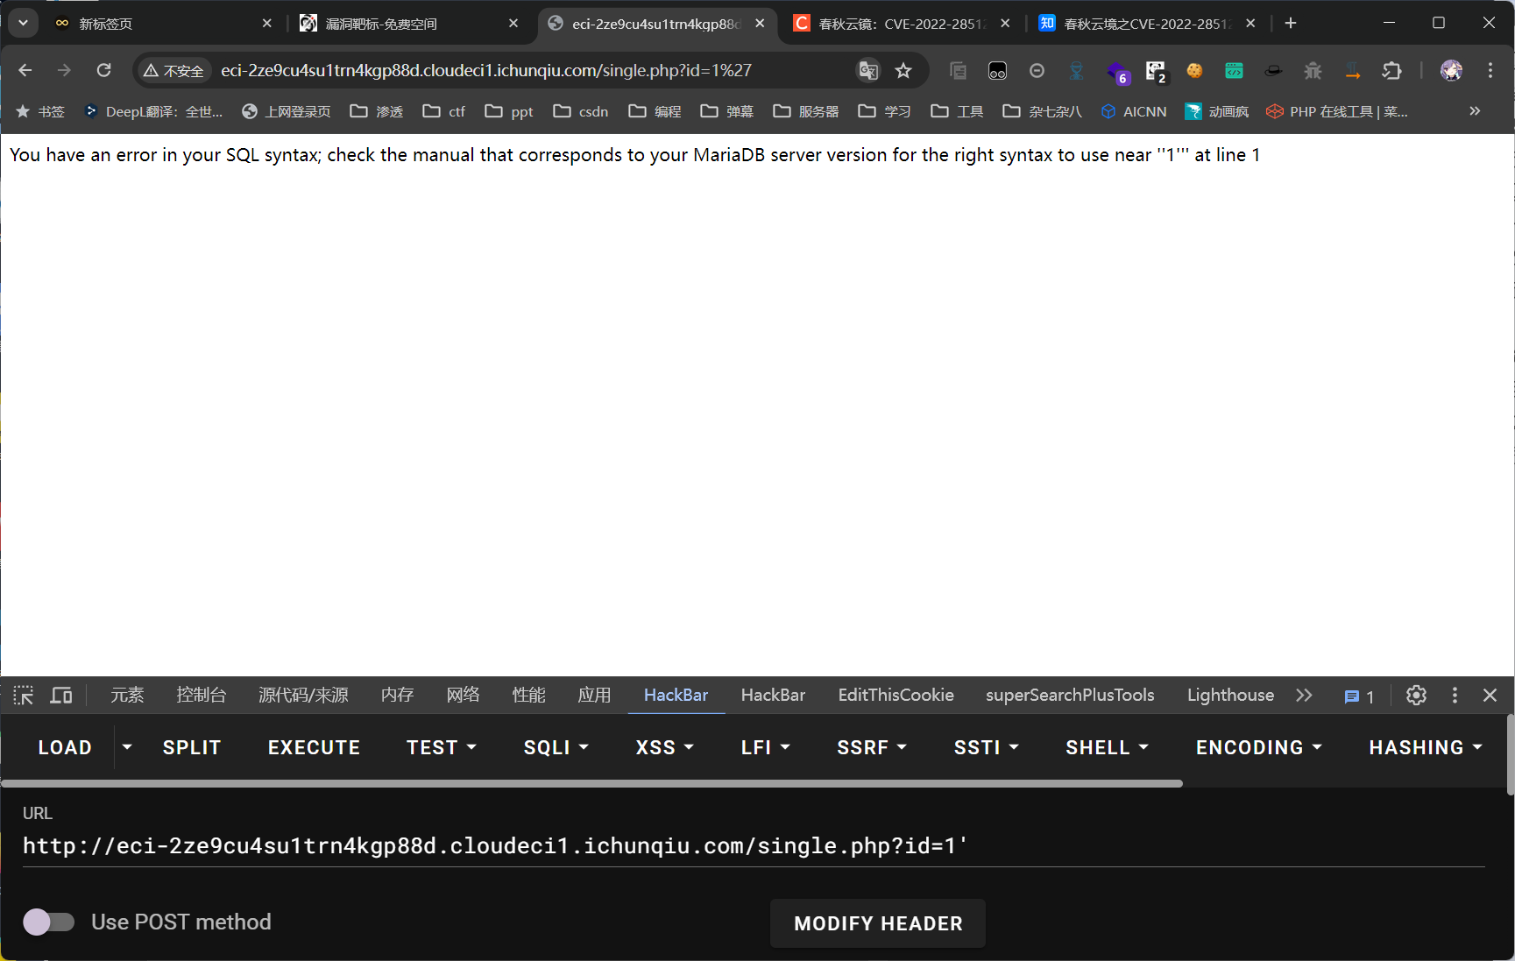Enable the Use POST method toggle
This screenshot has width=1515, height=961.
[49, 922]
